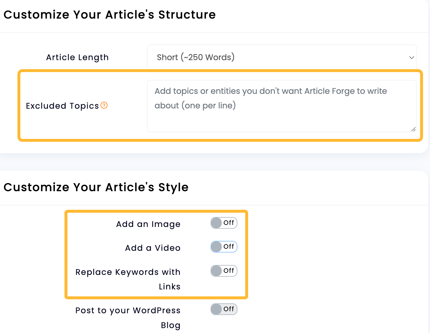Screen dimensions: 430x333
Task: Click the Excluded Topics label
Action: [62, 105]
